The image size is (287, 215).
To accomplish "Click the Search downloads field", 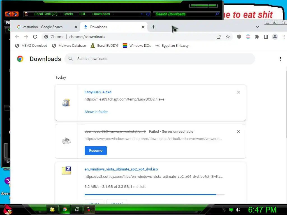I will click(160, 59).
